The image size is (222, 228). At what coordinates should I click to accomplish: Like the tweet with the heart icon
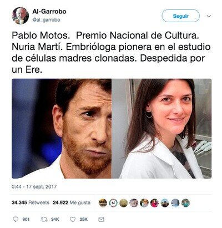pos(73,219)
